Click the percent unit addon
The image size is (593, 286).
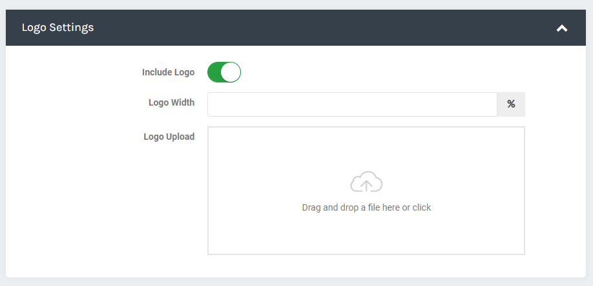click(x=511, y=104)
